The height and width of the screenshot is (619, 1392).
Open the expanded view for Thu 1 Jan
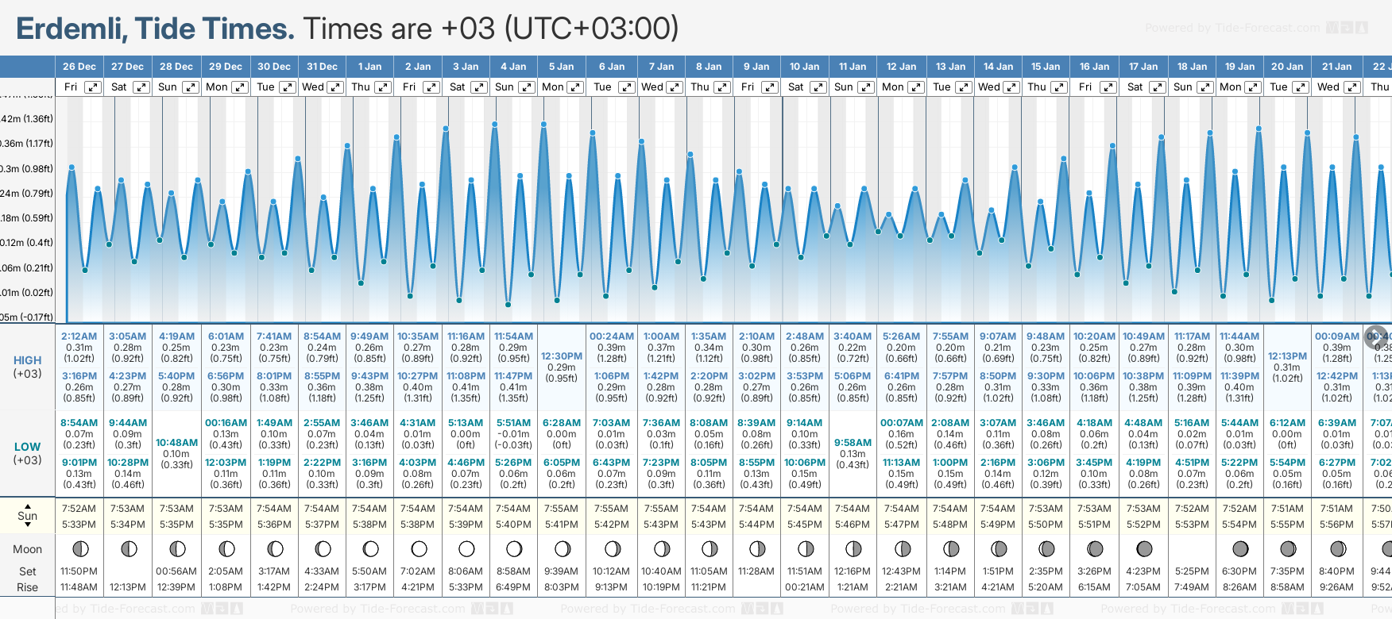tap(383, 87)
